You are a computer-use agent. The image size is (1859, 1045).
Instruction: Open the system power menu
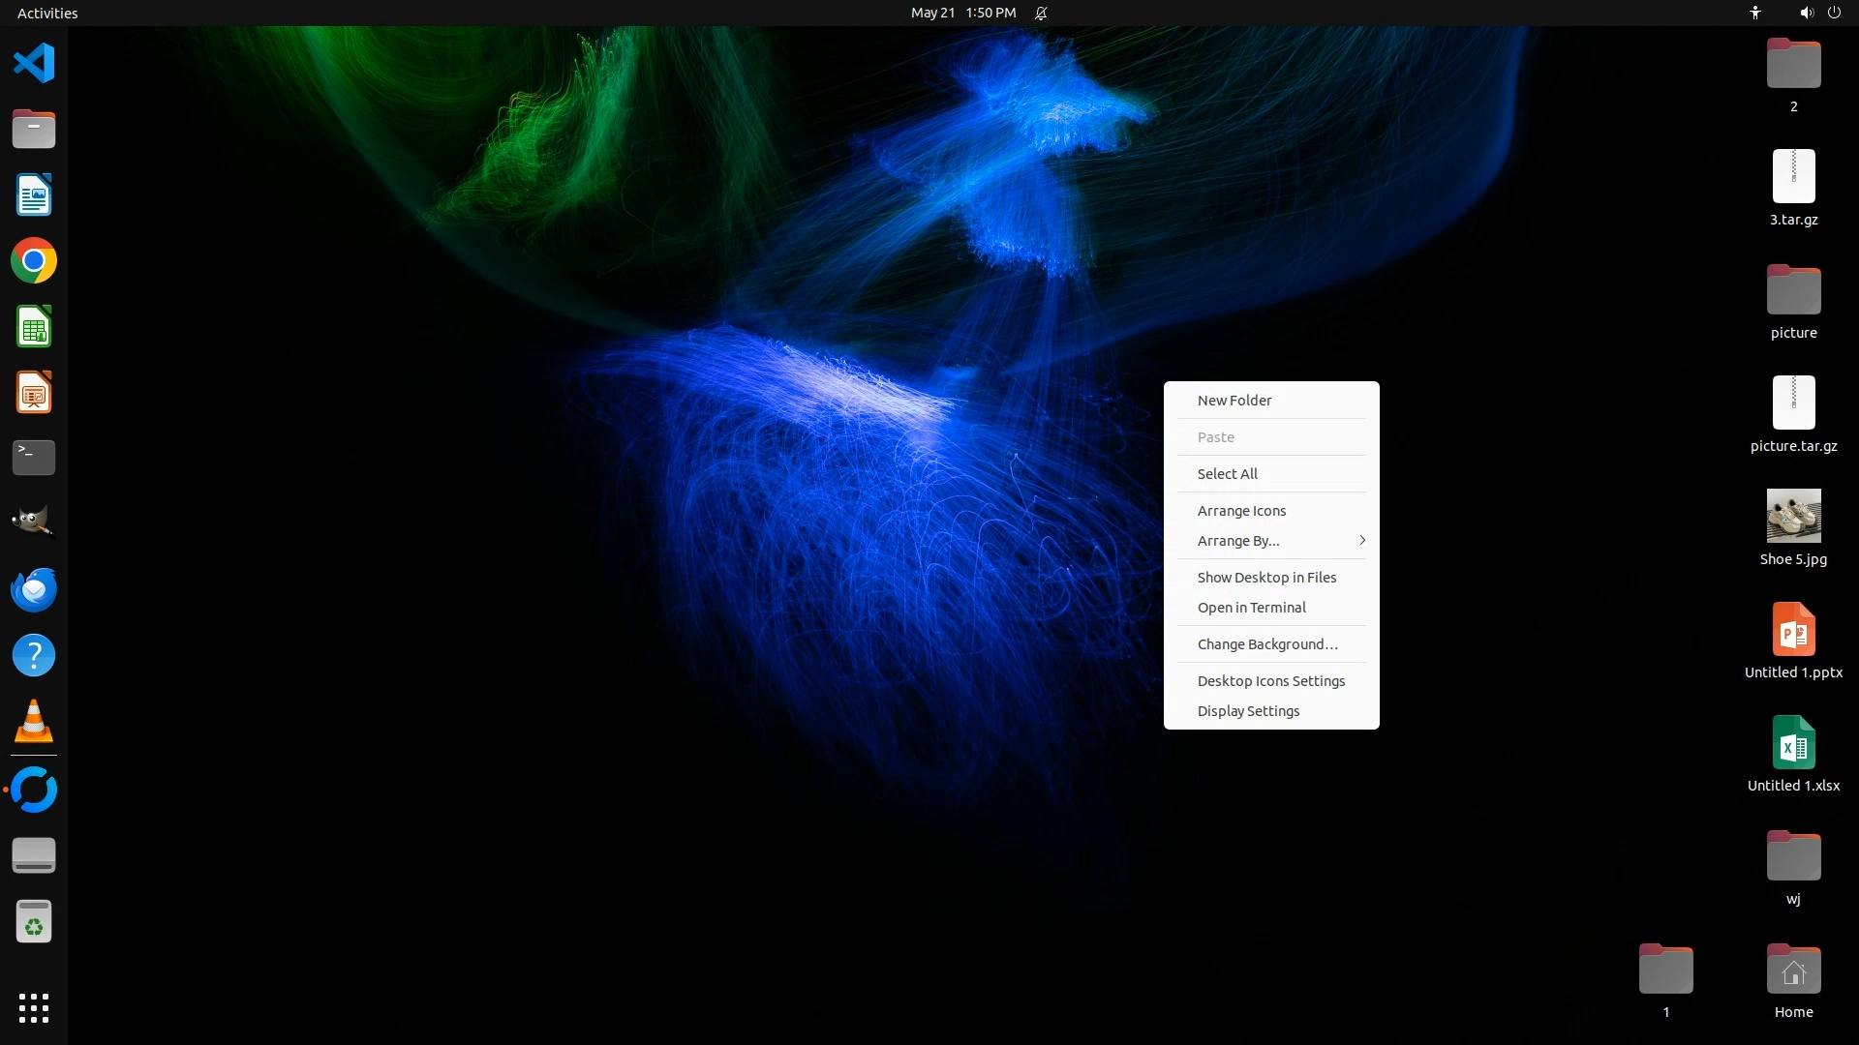(x=1834, y=13)
